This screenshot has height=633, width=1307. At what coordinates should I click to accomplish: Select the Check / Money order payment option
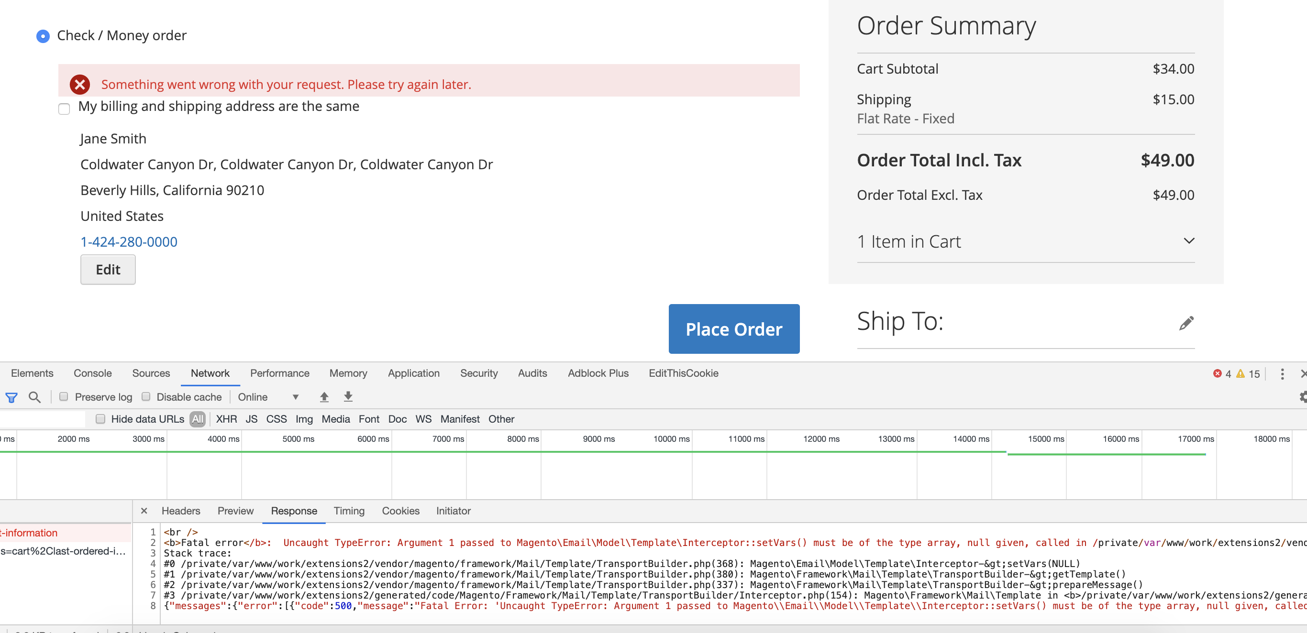point(43,36)
